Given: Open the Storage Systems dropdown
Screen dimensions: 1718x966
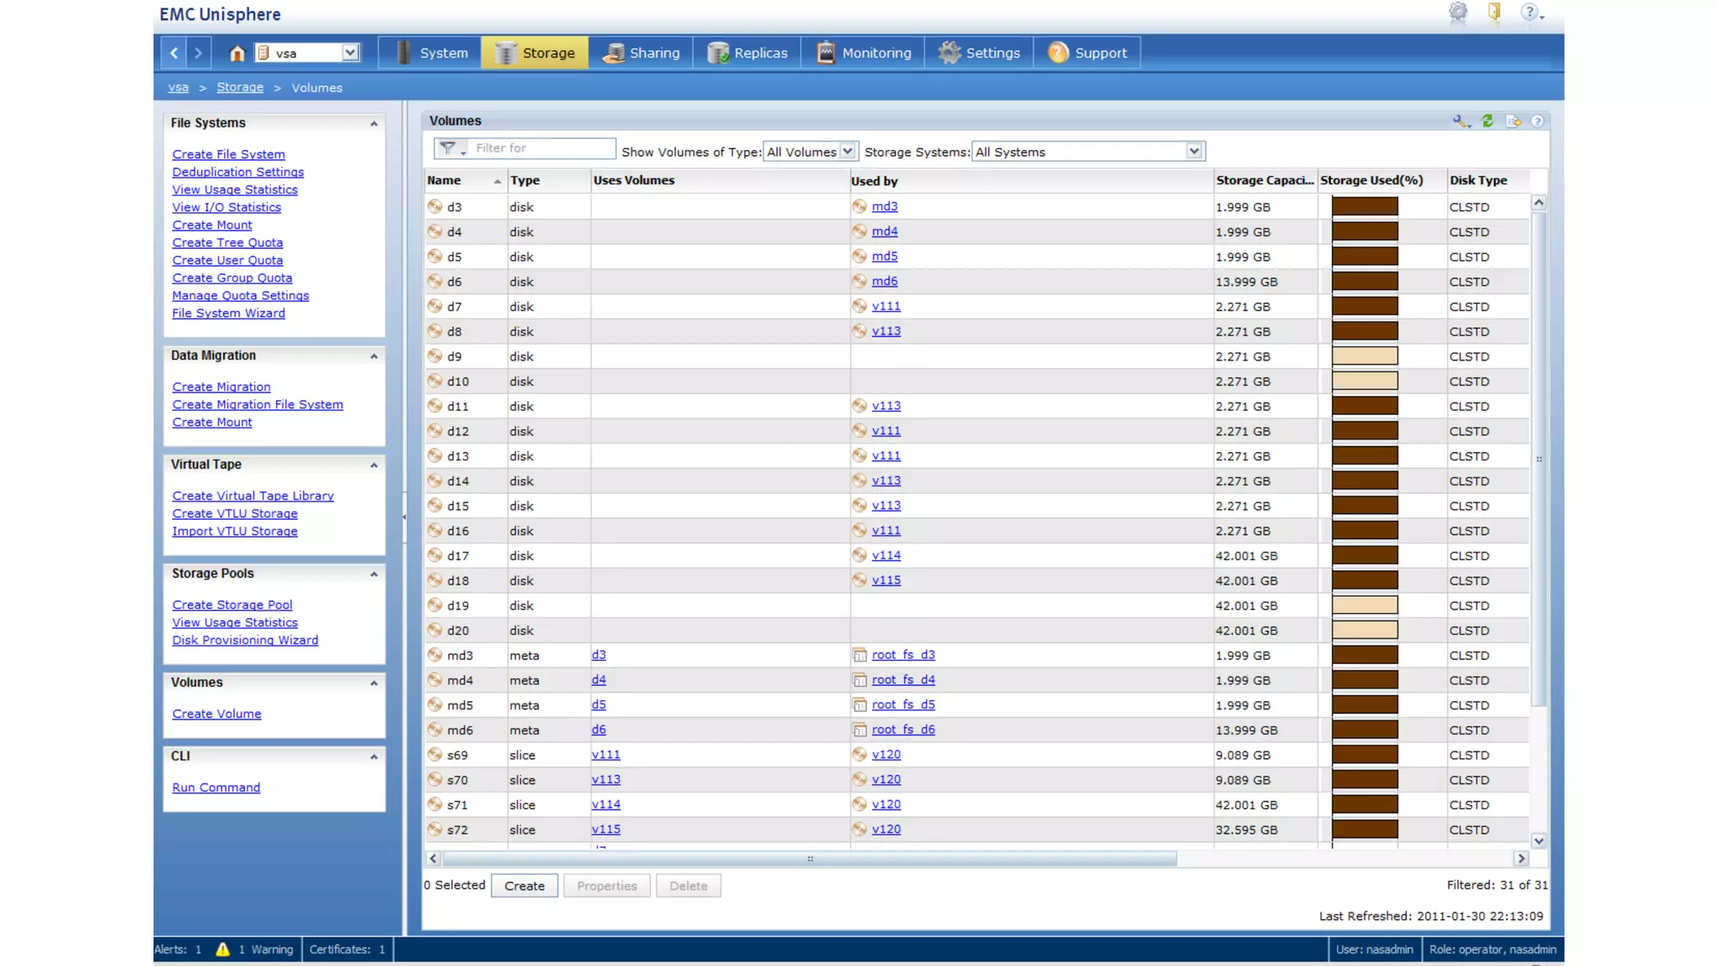Looking at the screenshot, I should 1194,152.
